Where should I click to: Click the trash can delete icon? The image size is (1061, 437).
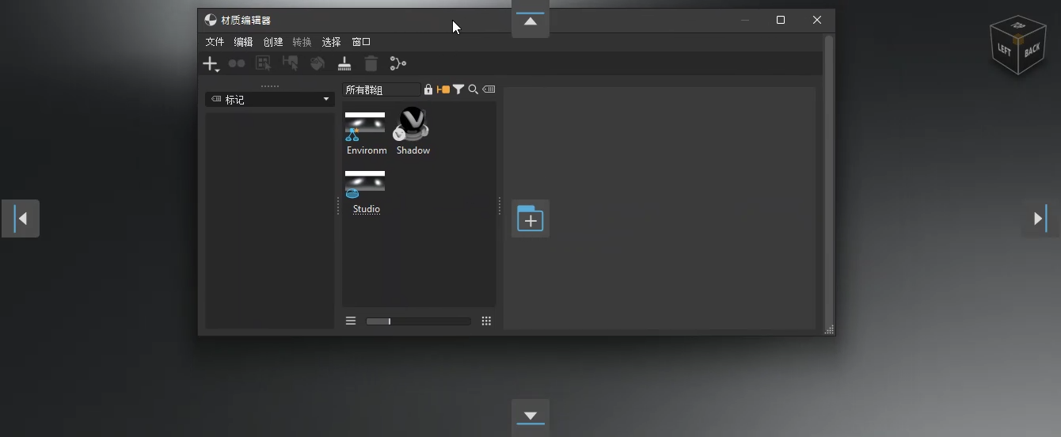click(x=371, y=63)
